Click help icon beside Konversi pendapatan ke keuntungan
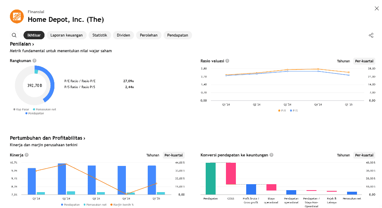This screenshot has width=382, height=208. [x=271, y=155]
